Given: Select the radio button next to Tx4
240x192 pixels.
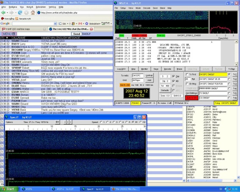Looking at the screenshot, I should pyautogui.click(x=229, y=88).
